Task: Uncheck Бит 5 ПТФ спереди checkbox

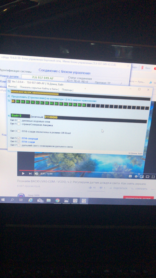Action: (19, 138)
